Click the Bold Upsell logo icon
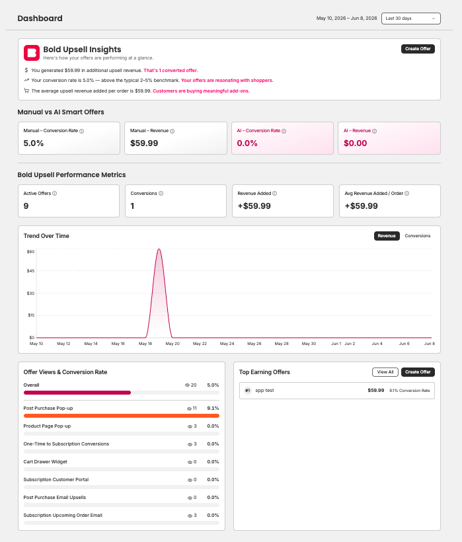Screen dimensions: 462x542 pos(32,53)
